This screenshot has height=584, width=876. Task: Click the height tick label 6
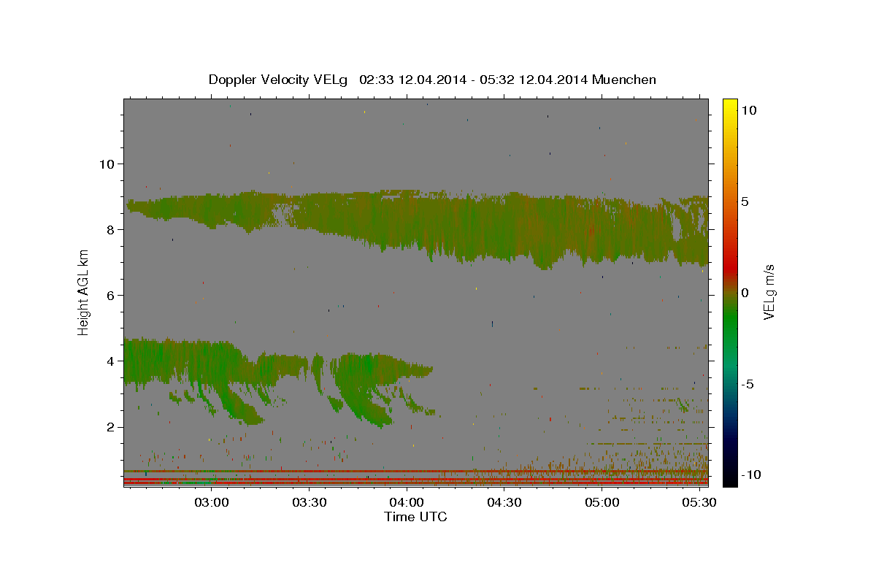click(109, 295)
